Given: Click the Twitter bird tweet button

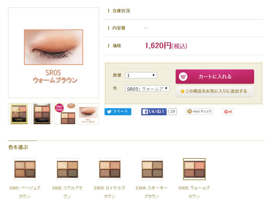Looking at the screenshot, I should tap(118, 112).
